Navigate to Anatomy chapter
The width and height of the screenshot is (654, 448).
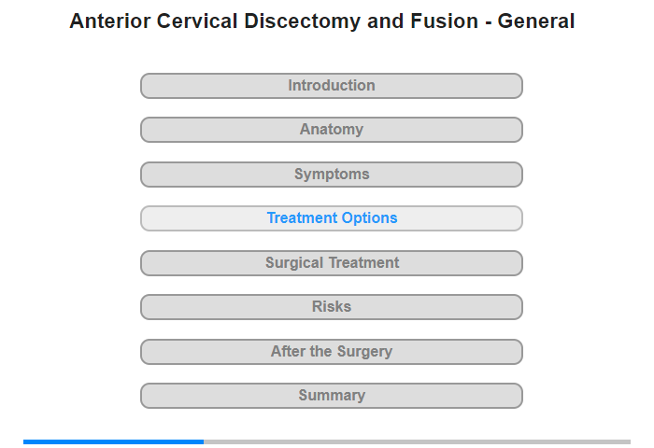pos(331,130)
